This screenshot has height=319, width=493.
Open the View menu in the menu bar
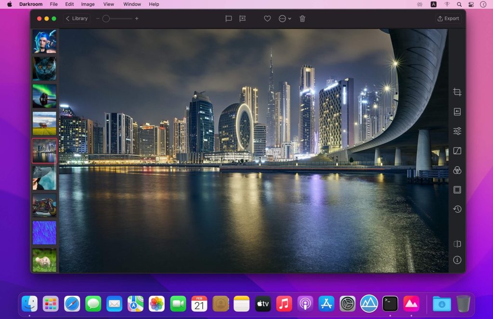pyautogui.click(x=108, y=4)
